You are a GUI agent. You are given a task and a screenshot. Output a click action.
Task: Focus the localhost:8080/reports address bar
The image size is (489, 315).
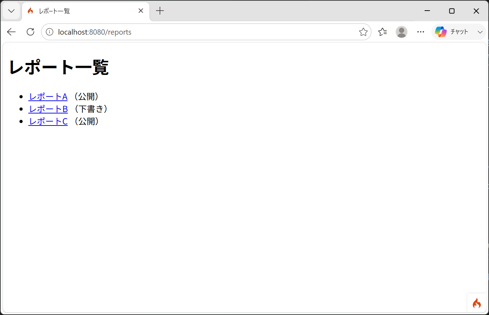[x=206, y=32]
